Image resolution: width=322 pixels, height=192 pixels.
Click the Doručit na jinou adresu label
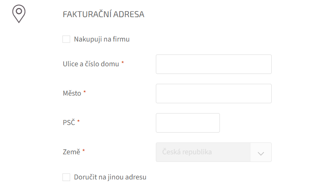point(110,177)
